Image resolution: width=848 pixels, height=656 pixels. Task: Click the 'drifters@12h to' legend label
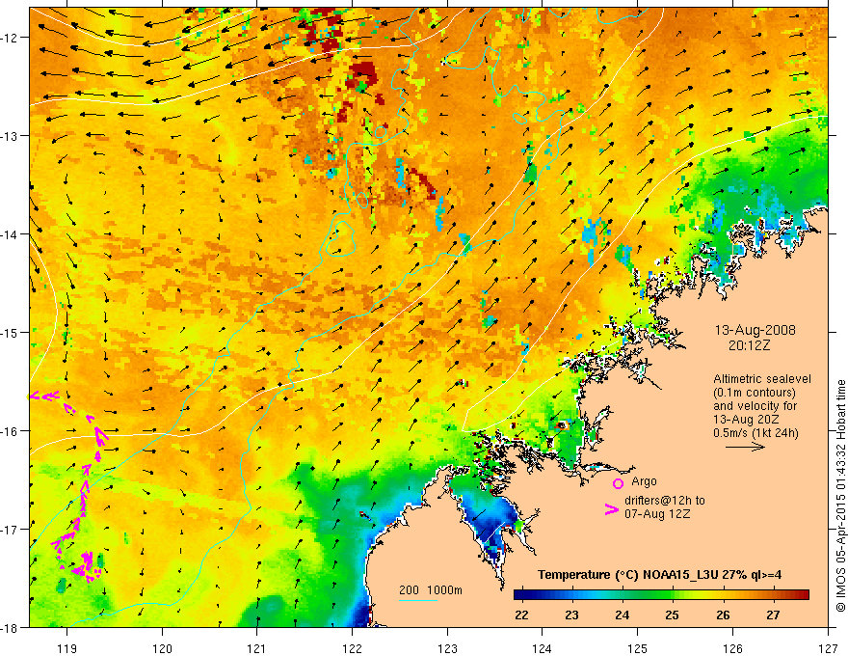point(665,501)
